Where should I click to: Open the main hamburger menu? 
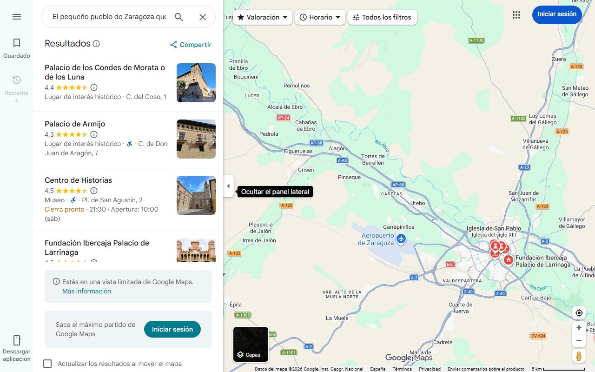[x=16, y=17]
